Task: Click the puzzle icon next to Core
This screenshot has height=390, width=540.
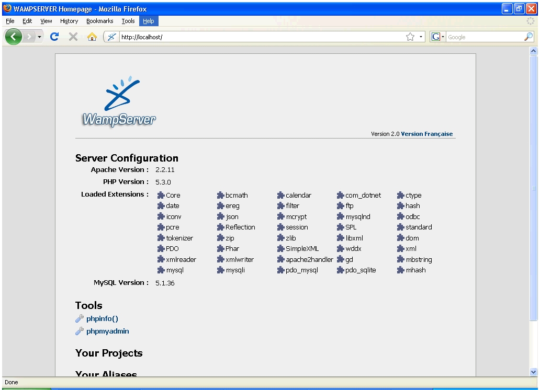Action: click(x=161, y=195)
